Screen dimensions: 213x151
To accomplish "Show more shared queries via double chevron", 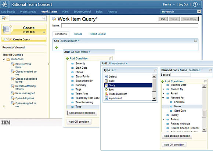I will point(4,107).
